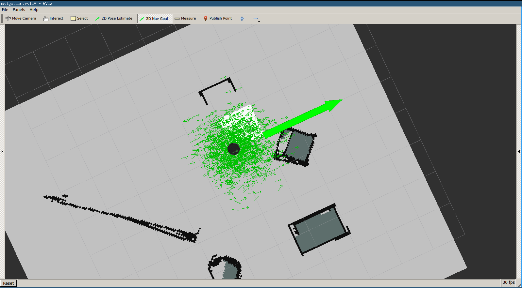Choose the Select tool in the toolbar
The width and height of the screenshot is (522, 288).
(79, 19)
